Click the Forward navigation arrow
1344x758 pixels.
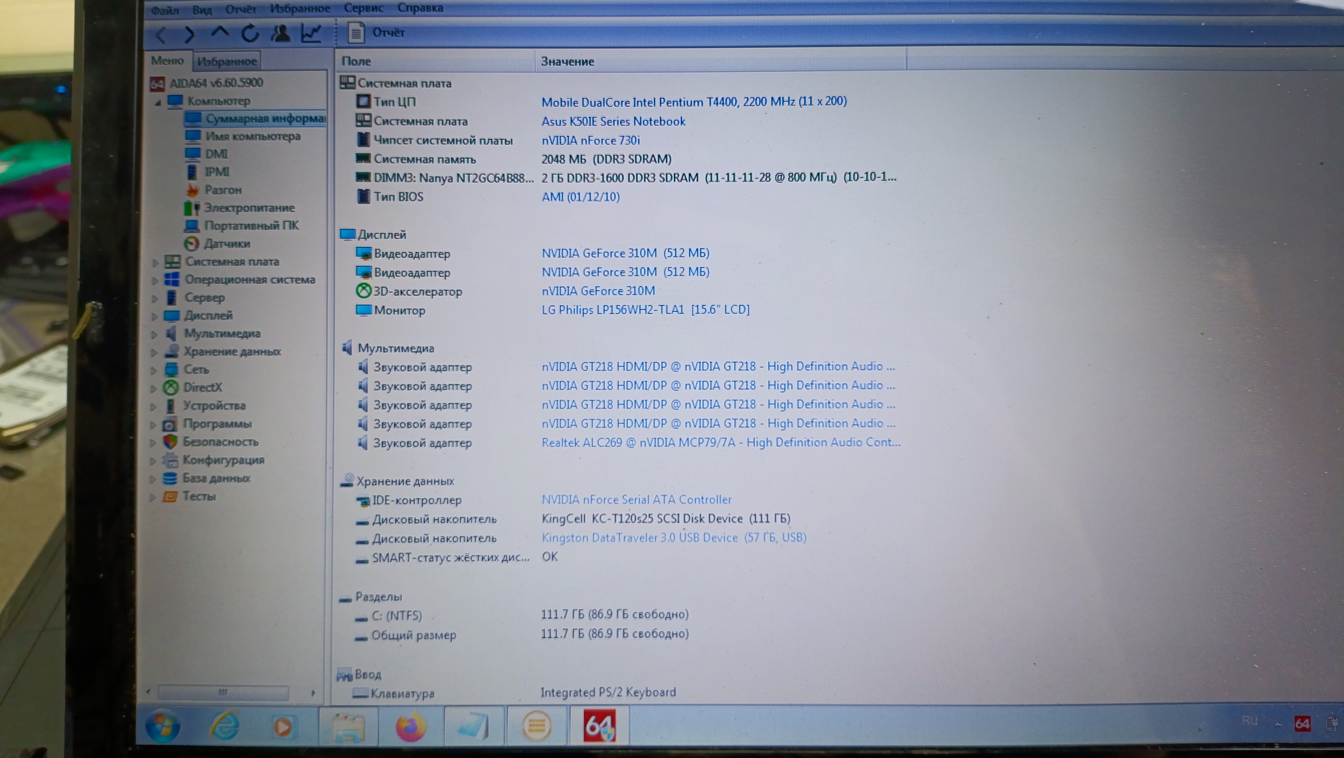click(190, 35)
